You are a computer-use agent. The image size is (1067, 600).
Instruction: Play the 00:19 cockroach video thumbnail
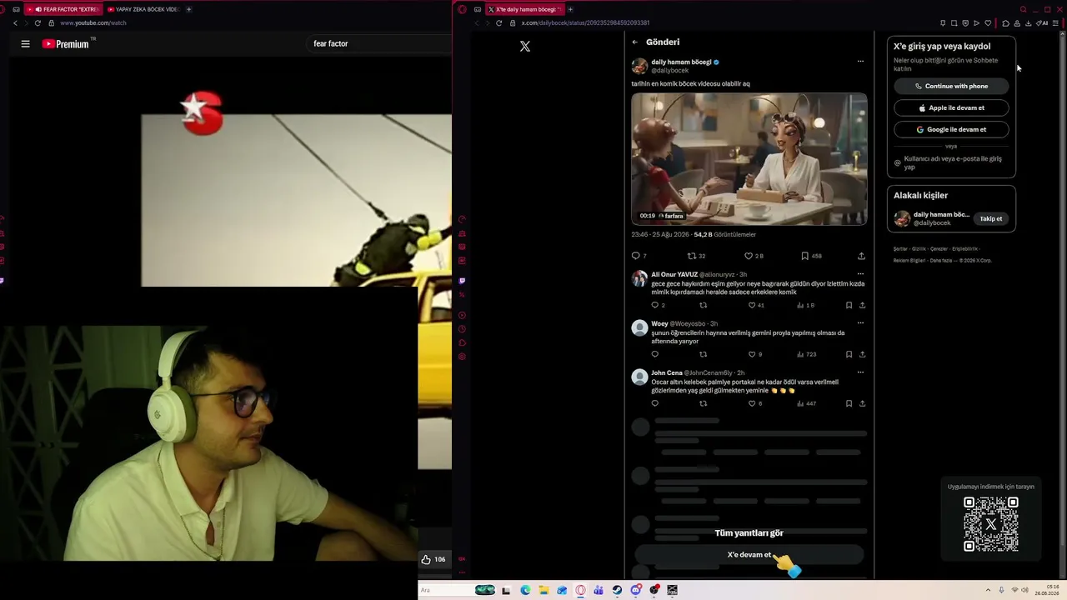pos(749,159)
